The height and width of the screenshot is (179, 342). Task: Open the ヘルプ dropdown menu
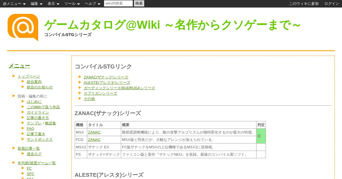point(93,4)
